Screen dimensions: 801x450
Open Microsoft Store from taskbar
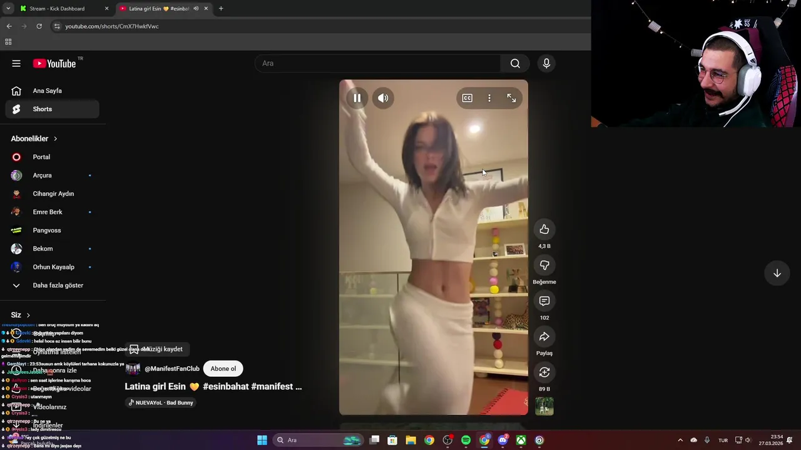tap(392, 440)
